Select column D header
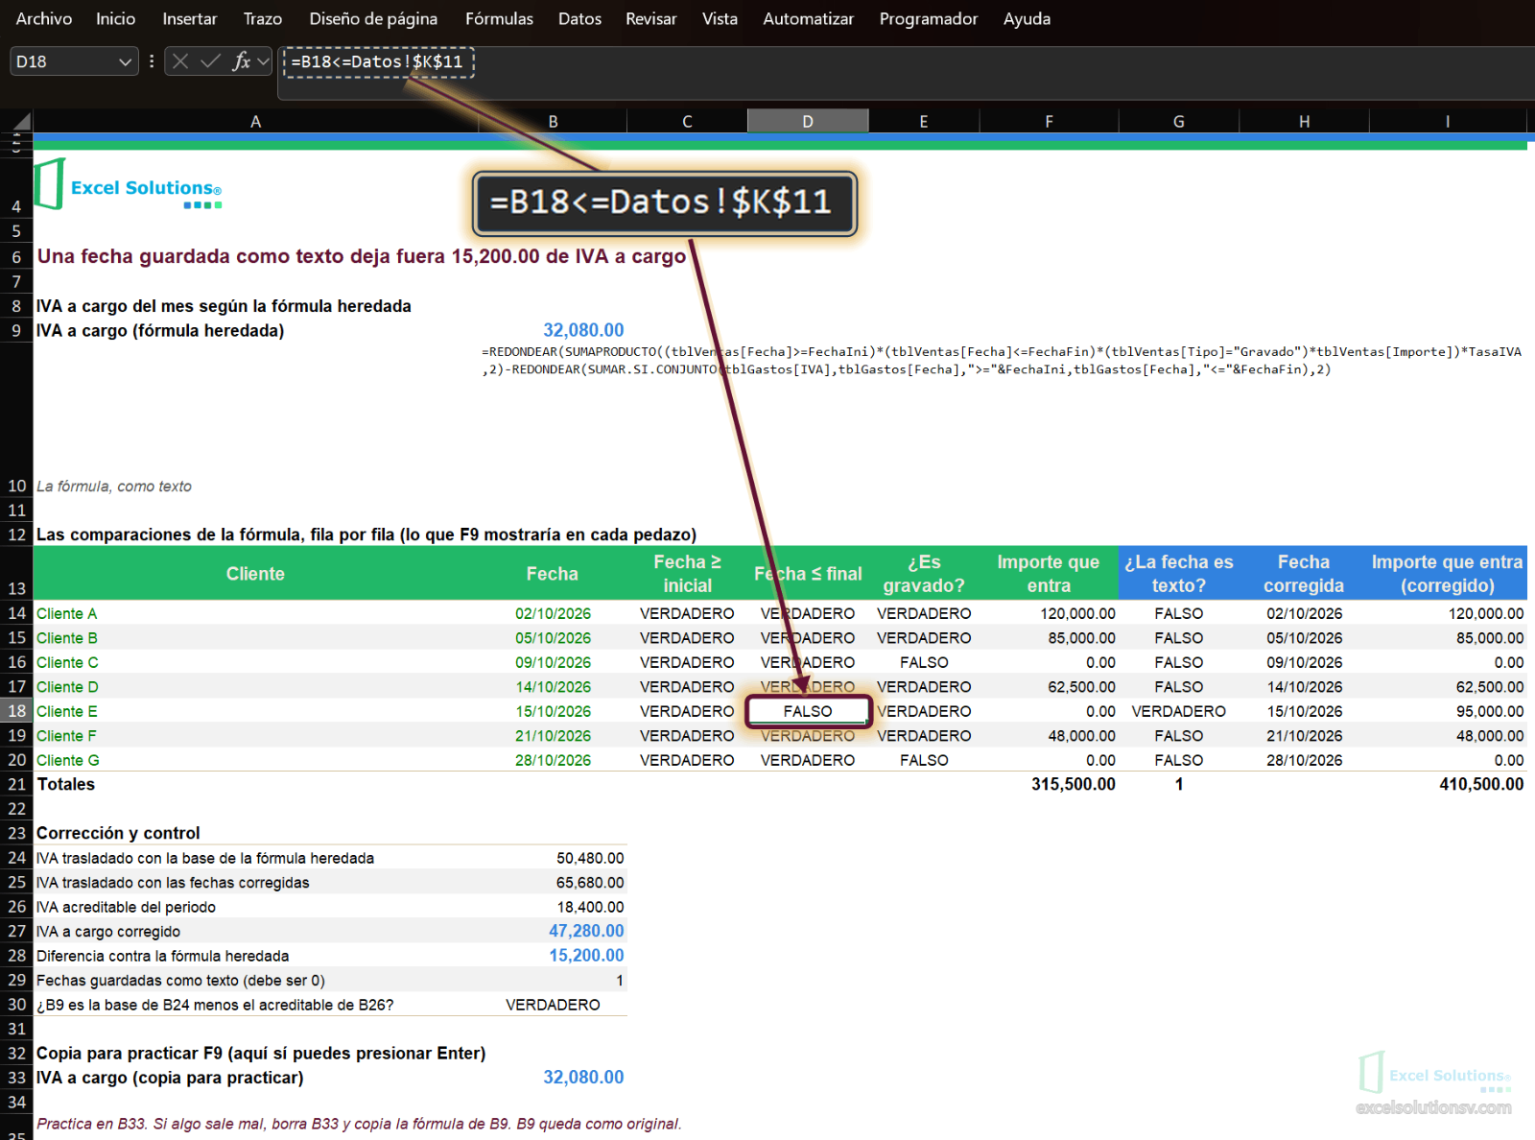This screenshot has height=1140, width=1535. click(x=808, y=122)
